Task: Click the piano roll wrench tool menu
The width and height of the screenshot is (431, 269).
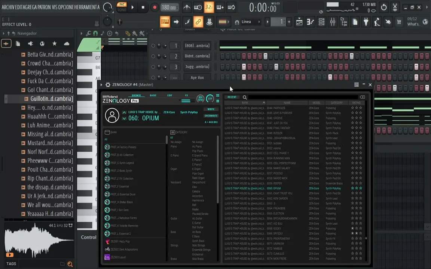Action: 88,34
